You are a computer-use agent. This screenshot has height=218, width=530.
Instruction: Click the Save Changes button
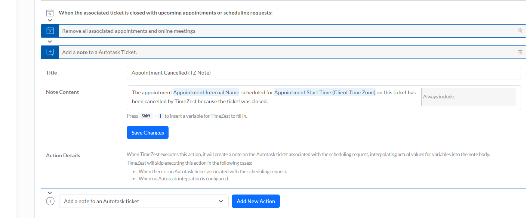[x=148, y=133]
